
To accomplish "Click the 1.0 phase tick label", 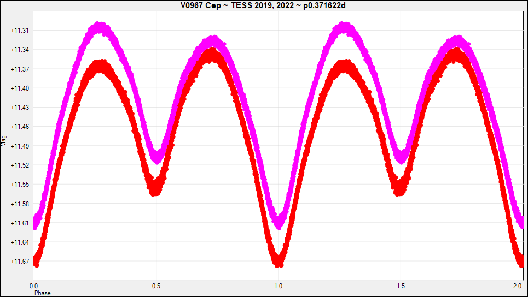I will 278,286.
